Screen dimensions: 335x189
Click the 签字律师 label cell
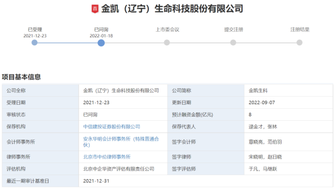click(206, 157)
